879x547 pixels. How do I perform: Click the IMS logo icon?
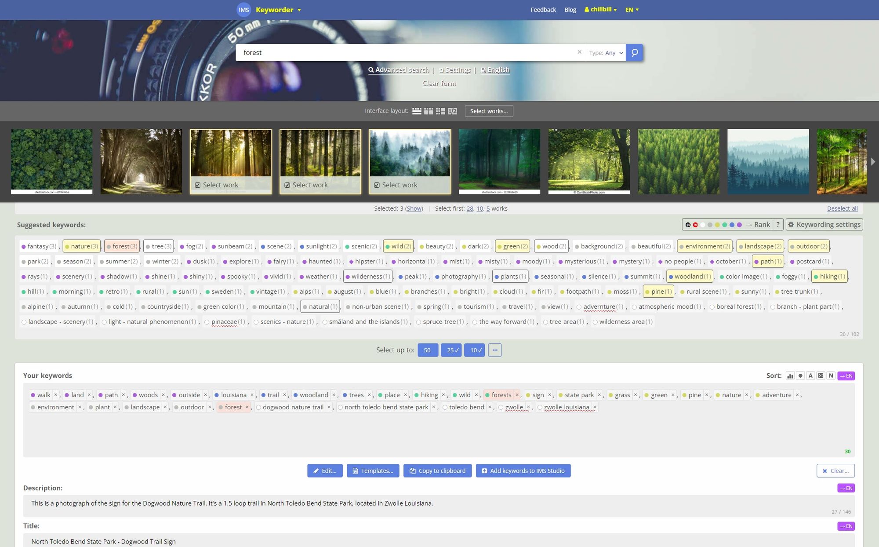tap(243, 10)
